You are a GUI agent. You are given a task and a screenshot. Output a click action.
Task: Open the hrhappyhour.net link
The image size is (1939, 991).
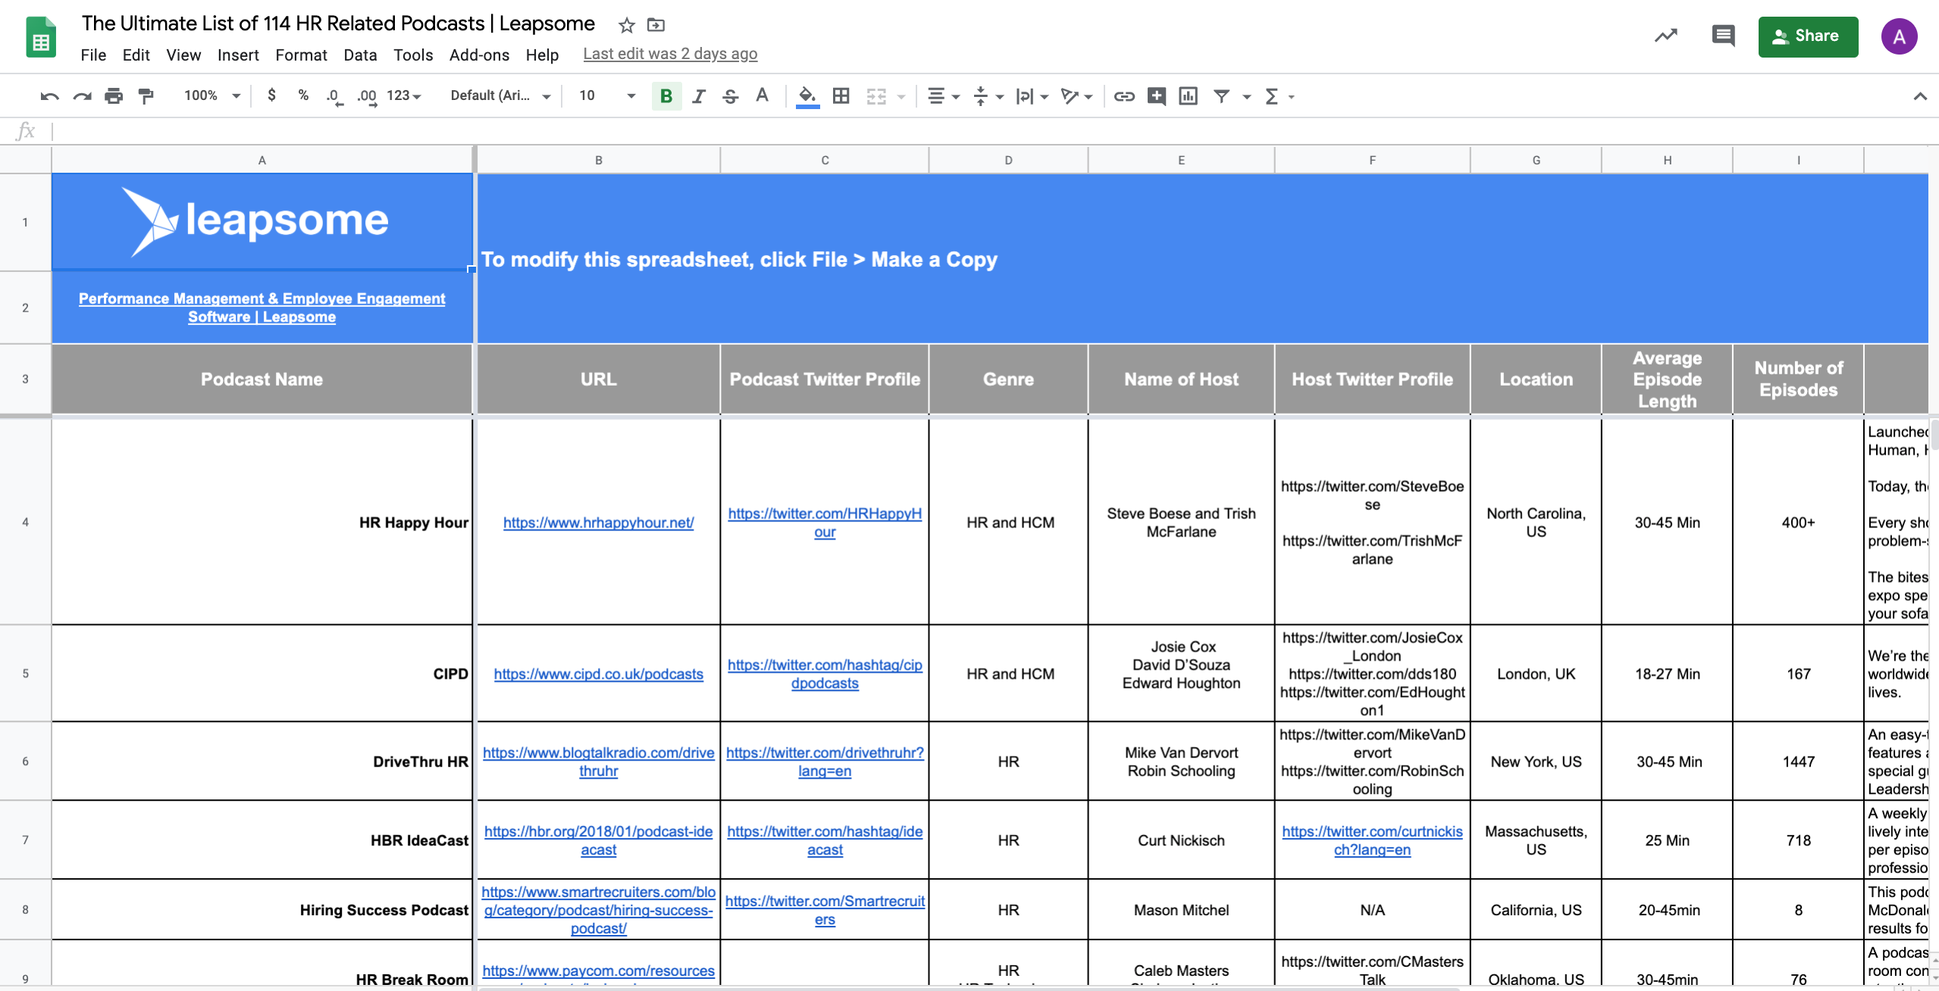click(x=598, y=523)
